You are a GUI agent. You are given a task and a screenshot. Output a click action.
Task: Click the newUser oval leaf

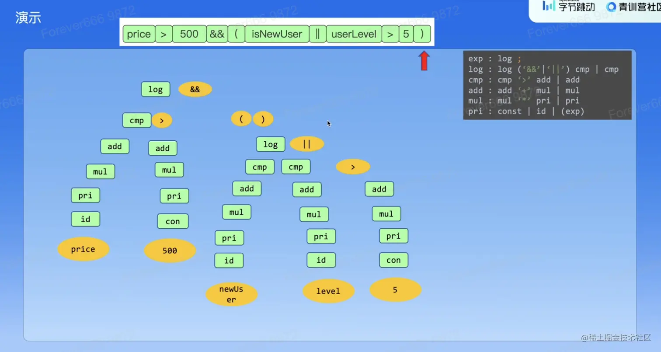231,294
